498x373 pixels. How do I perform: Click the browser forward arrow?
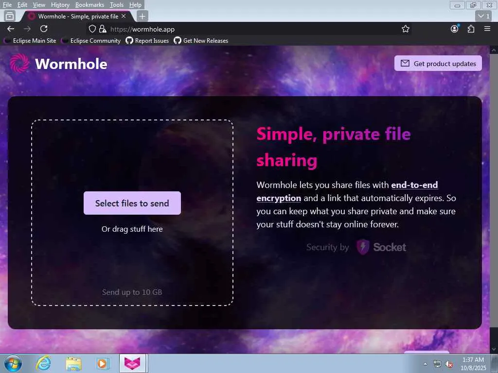coord(27,29)
